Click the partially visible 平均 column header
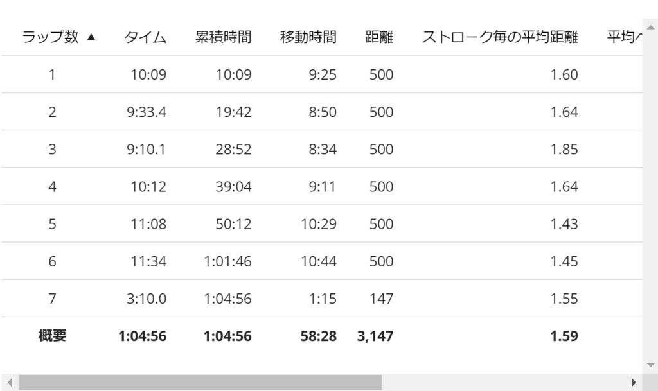The height and width of the screenshot is (391, 658). coord(625,37)
